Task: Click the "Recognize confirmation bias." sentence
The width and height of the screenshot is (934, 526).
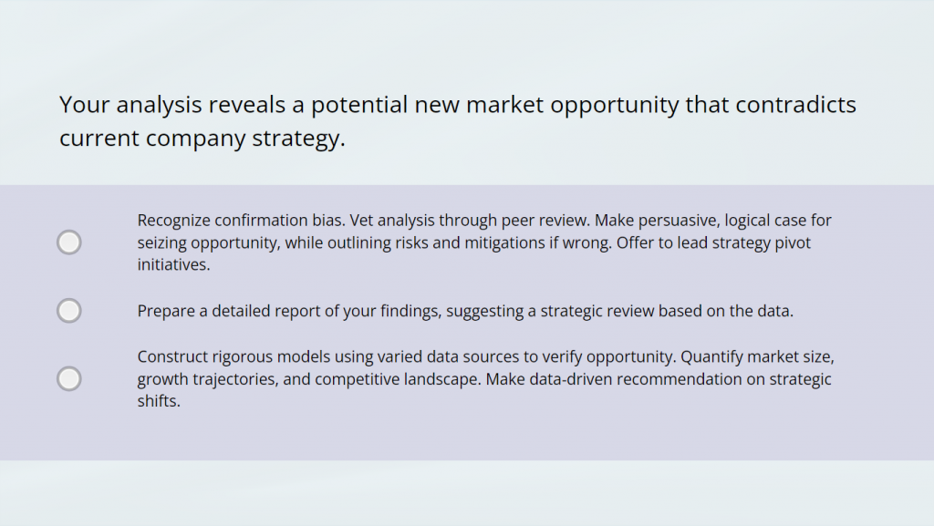Action: click(241, 221)
